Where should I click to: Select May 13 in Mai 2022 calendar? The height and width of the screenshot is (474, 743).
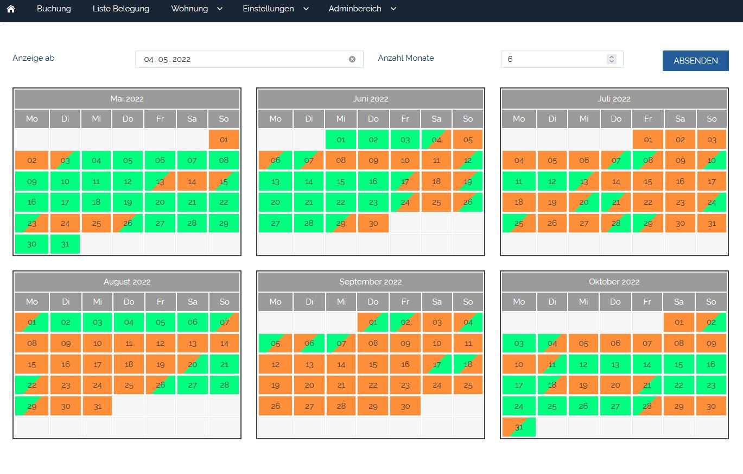(x=160, y=181)
